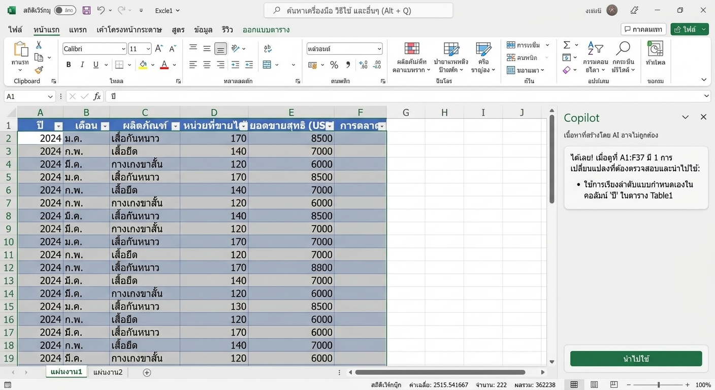Add a new sheet with the plus button
The image size is (715, 390).
click(147, 372)
